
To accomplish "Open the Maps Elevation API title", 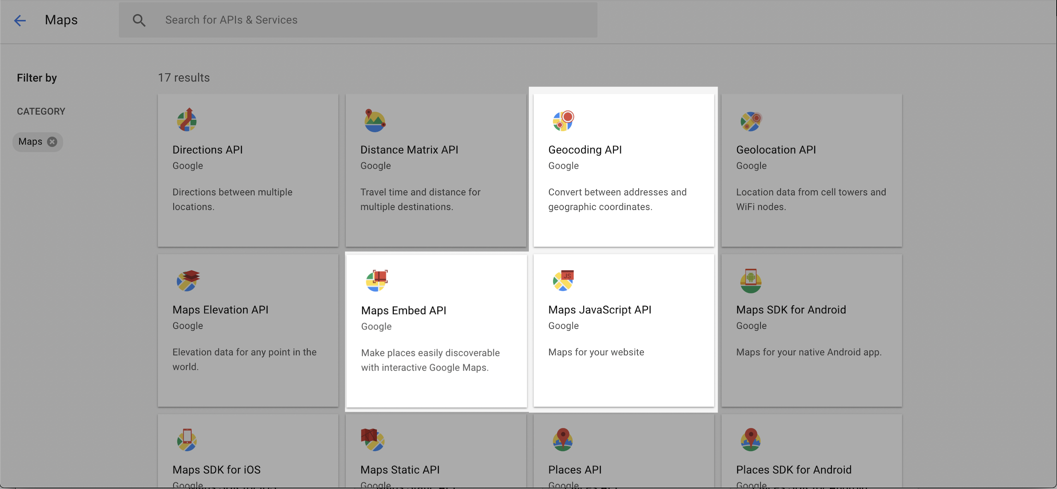I will click(220, 310).
